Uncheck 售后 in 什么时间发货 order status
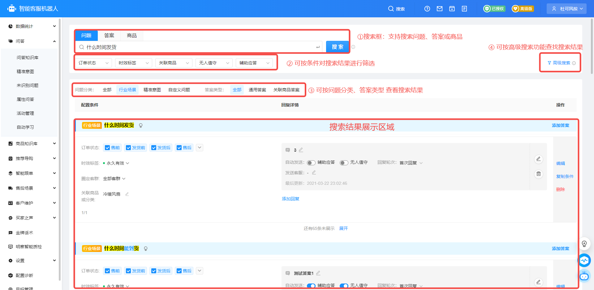Screen dimensions: 594x290 (x=179, y=148)
